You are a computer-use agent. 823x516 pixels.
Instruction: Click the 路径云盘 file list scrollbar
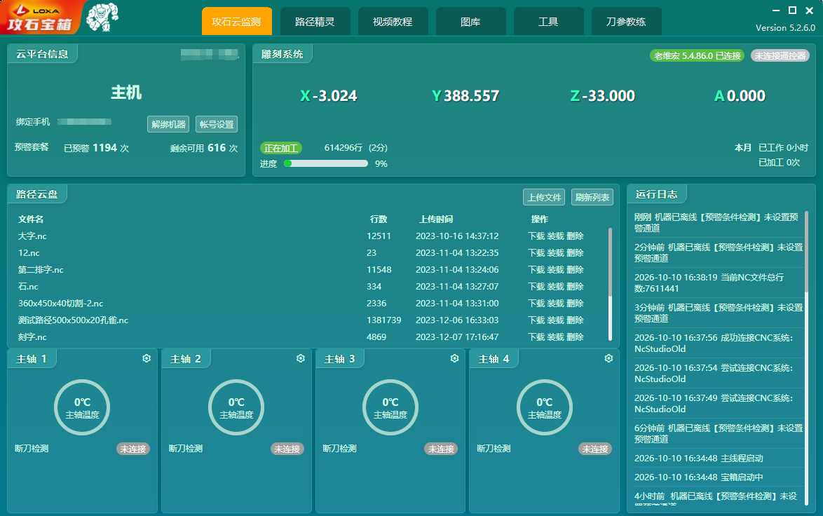pos(610,284)
